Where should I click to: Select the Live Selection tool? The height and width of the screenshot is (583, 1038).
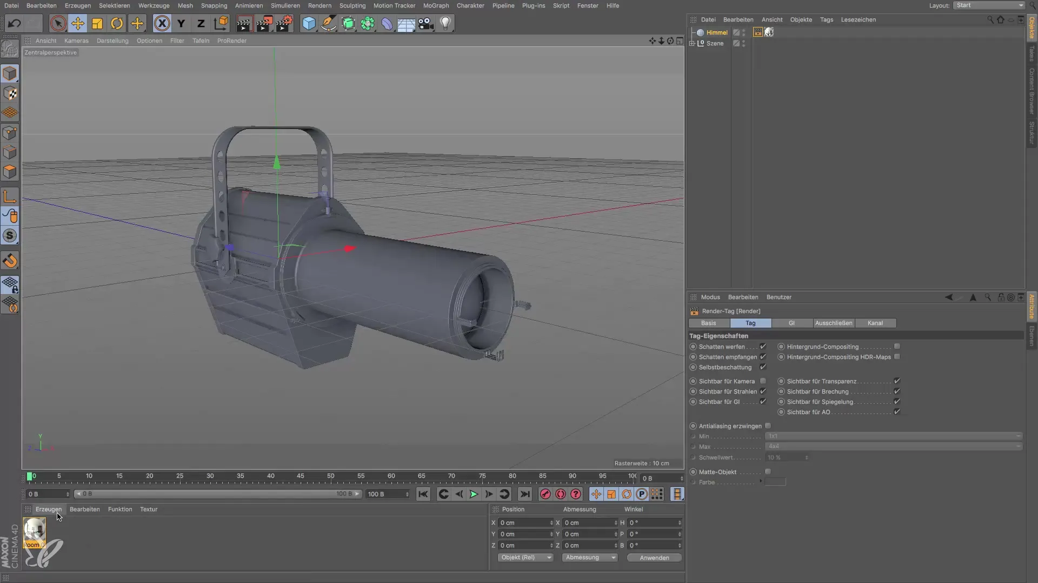(x=58, y=23)
